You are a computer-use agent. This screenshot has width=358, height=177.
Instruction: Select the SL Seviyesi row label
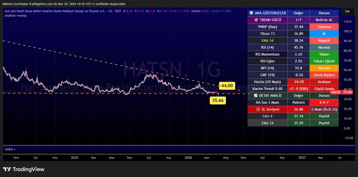(268, 109)
